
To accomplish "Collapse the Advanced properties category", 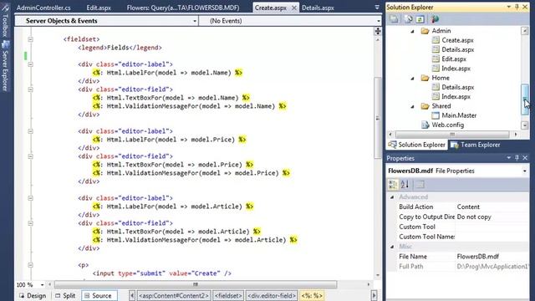I will click(392, 197).
